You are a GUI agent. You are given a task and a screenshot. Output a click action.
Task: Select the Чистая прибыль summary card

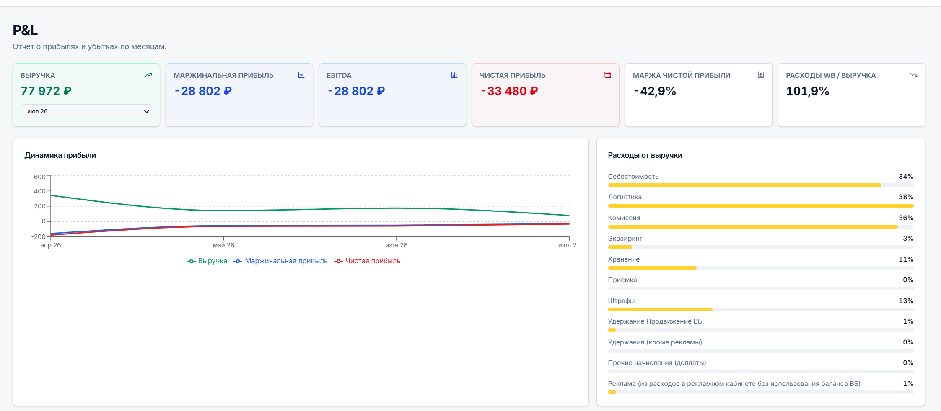545,95
